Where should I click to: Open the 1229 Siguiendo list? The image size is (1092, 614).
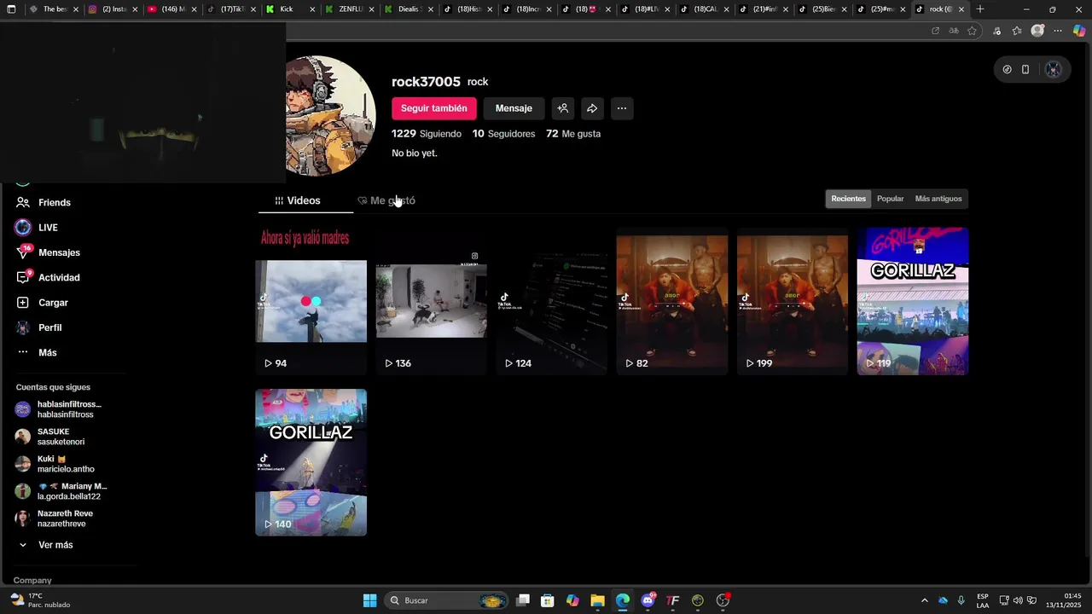click(426, 134)
